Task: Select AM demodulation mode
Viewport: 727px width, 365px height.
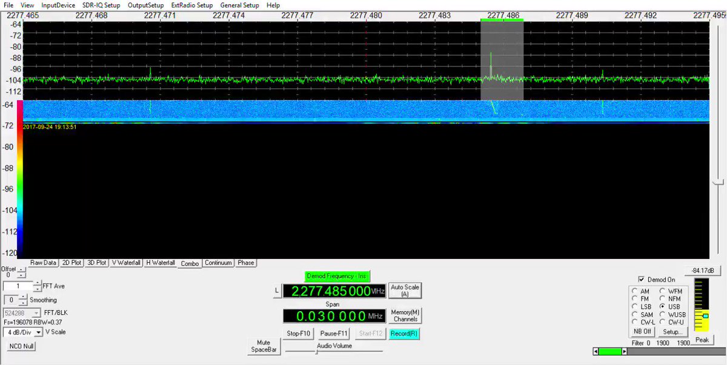Action: pyautogui.click(x=635, y=291)
